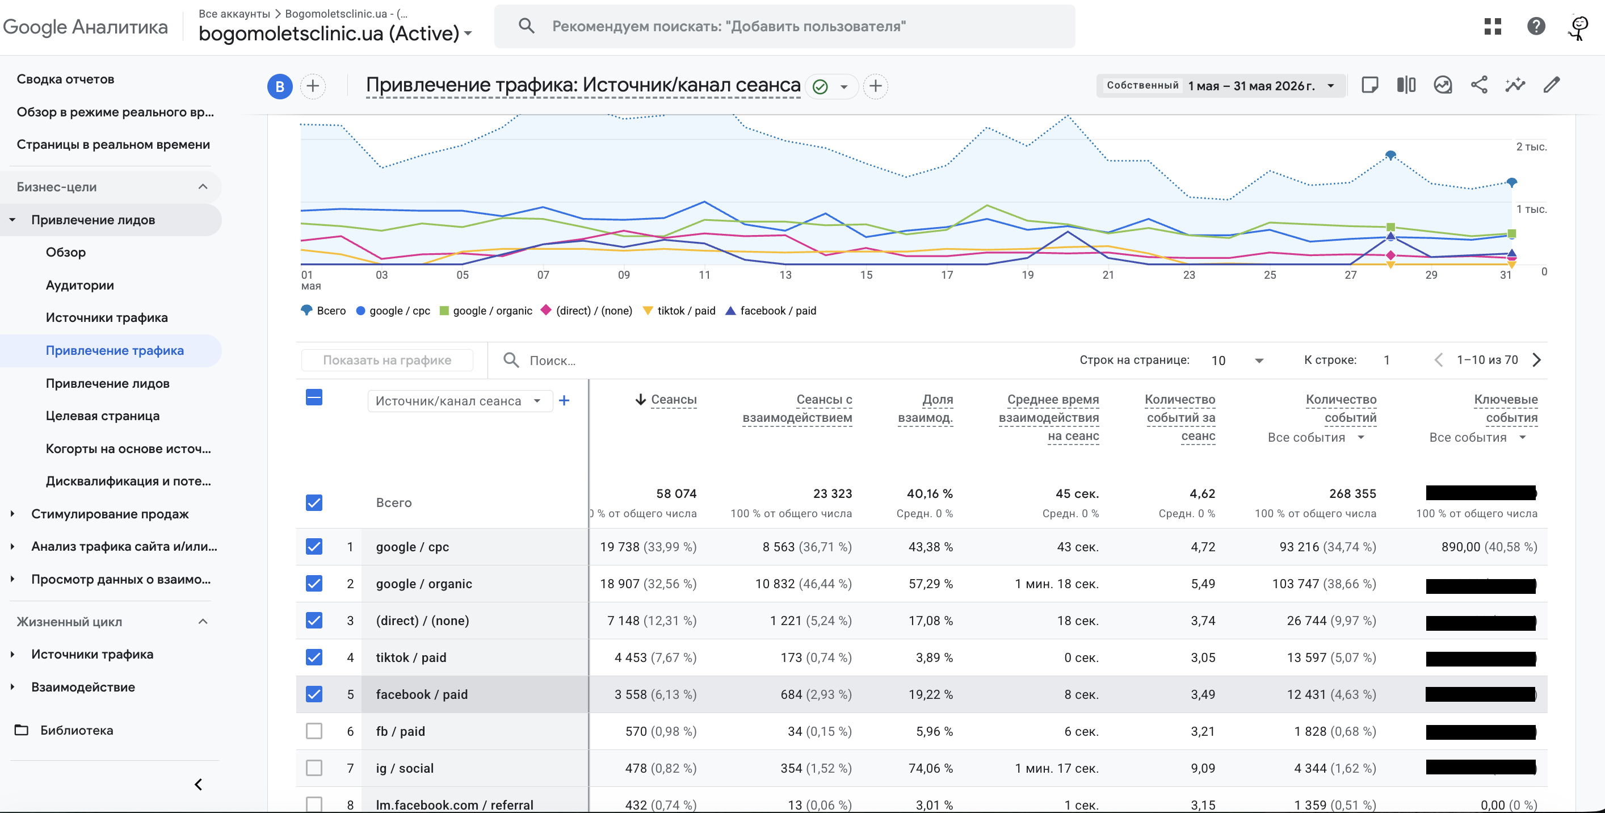
Task: Check the fb / paid row checkbox
Action: 314,731
